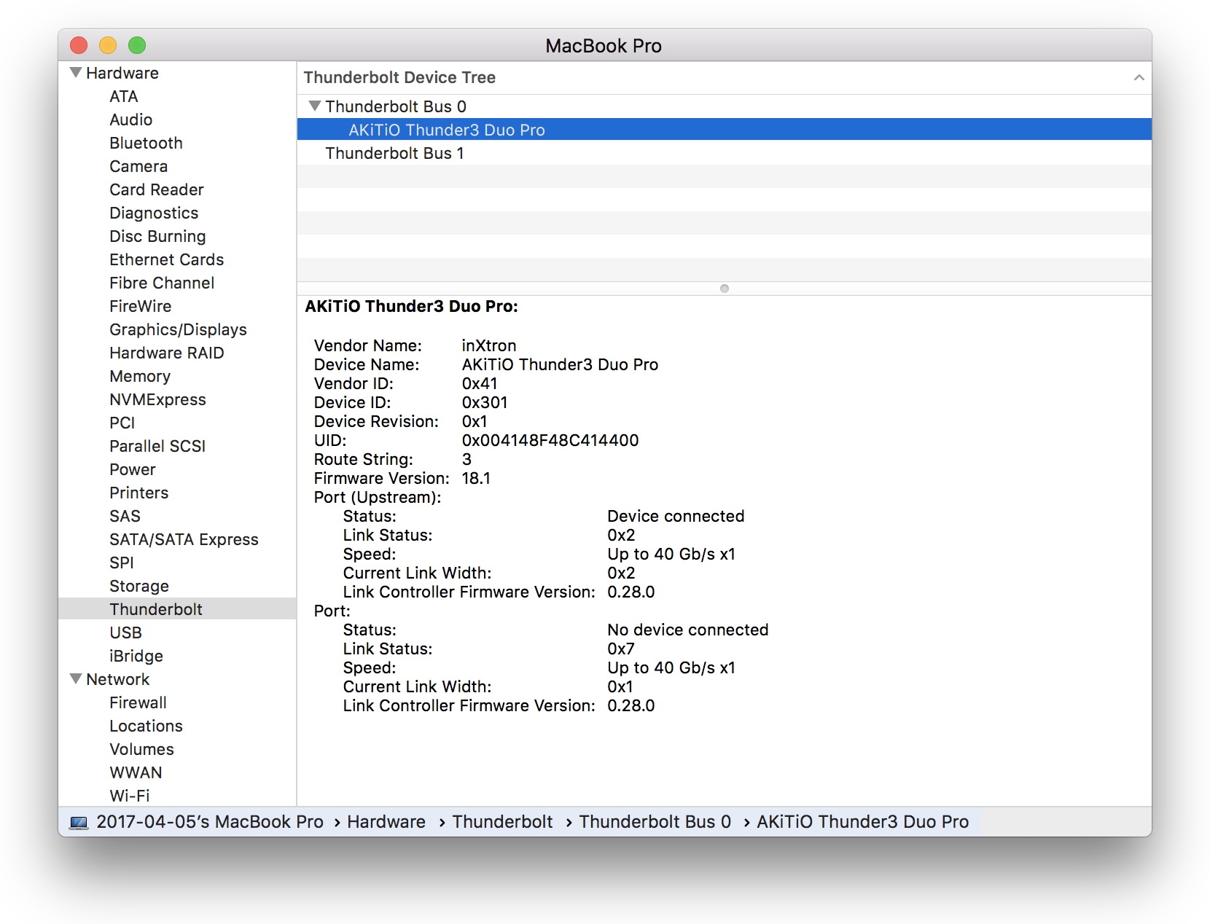1210x924 pixels.
Task: Collapse Thunderbolt Bus 0 disclosure triangle
Action: click(315, 106)
